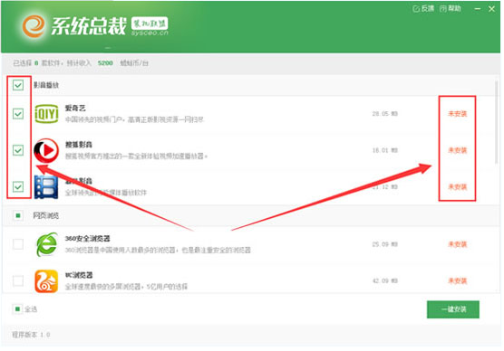The height and width of the screenshot is (351, 504).
Task: Click 未安装 status for 暴风影音 row
Action: (457, 186)
